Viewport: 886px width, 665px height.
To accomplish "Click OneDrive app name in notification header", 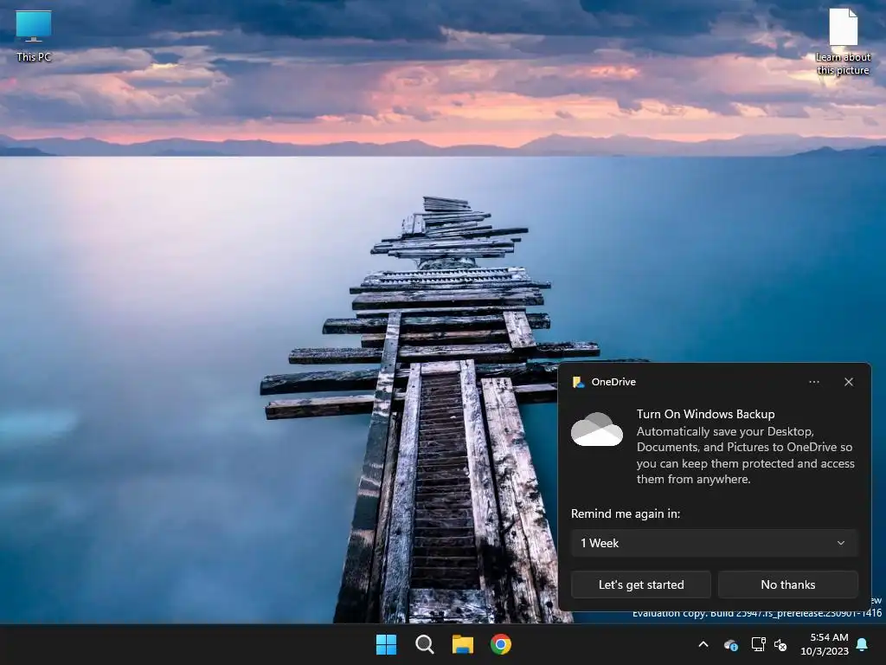I will pos(613,382).
